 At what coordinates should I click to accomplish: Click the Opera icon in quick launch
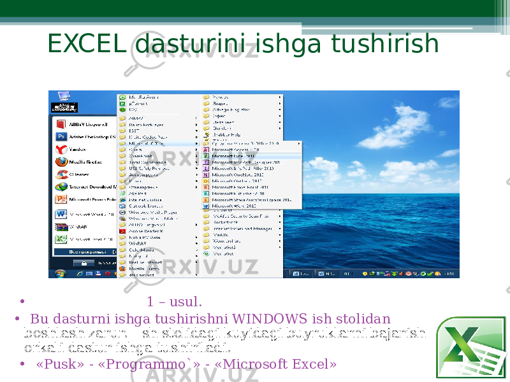107,274
